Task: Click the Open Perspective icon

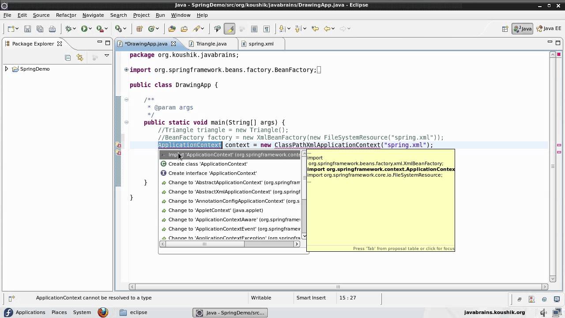Action: tap(505, 29)
